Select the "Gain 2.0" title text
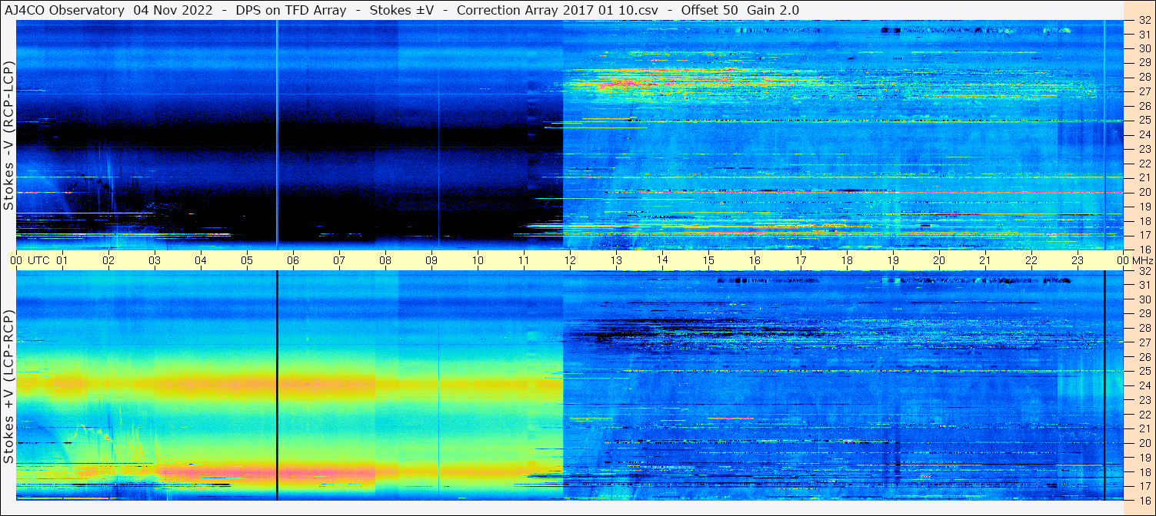 773,10
